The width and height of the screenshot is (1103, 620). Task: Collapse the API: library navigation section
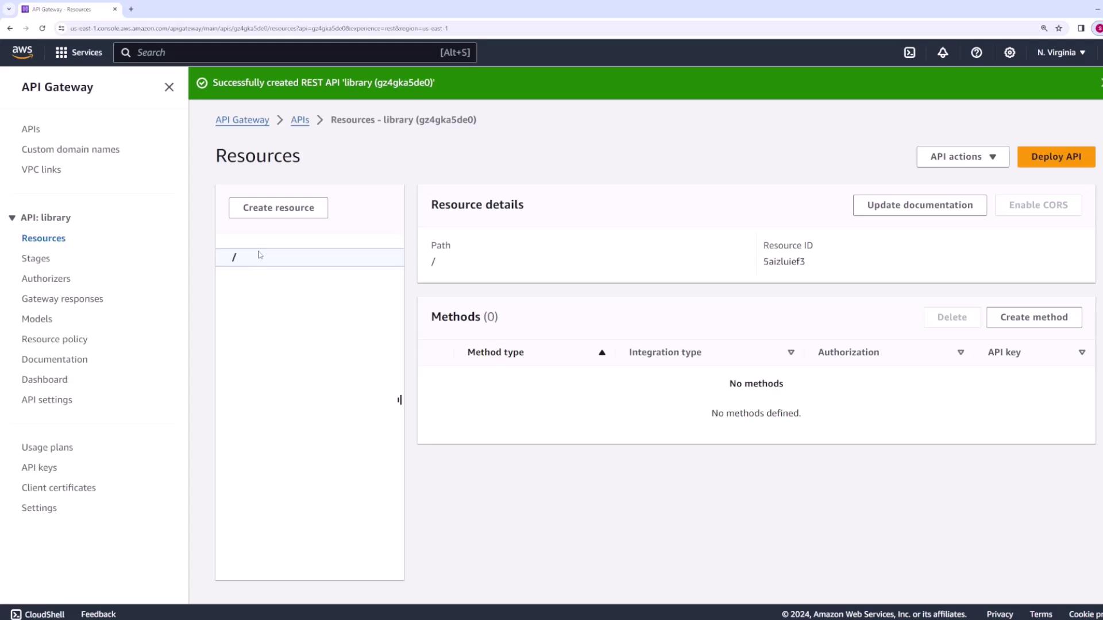tap(12, 218)
